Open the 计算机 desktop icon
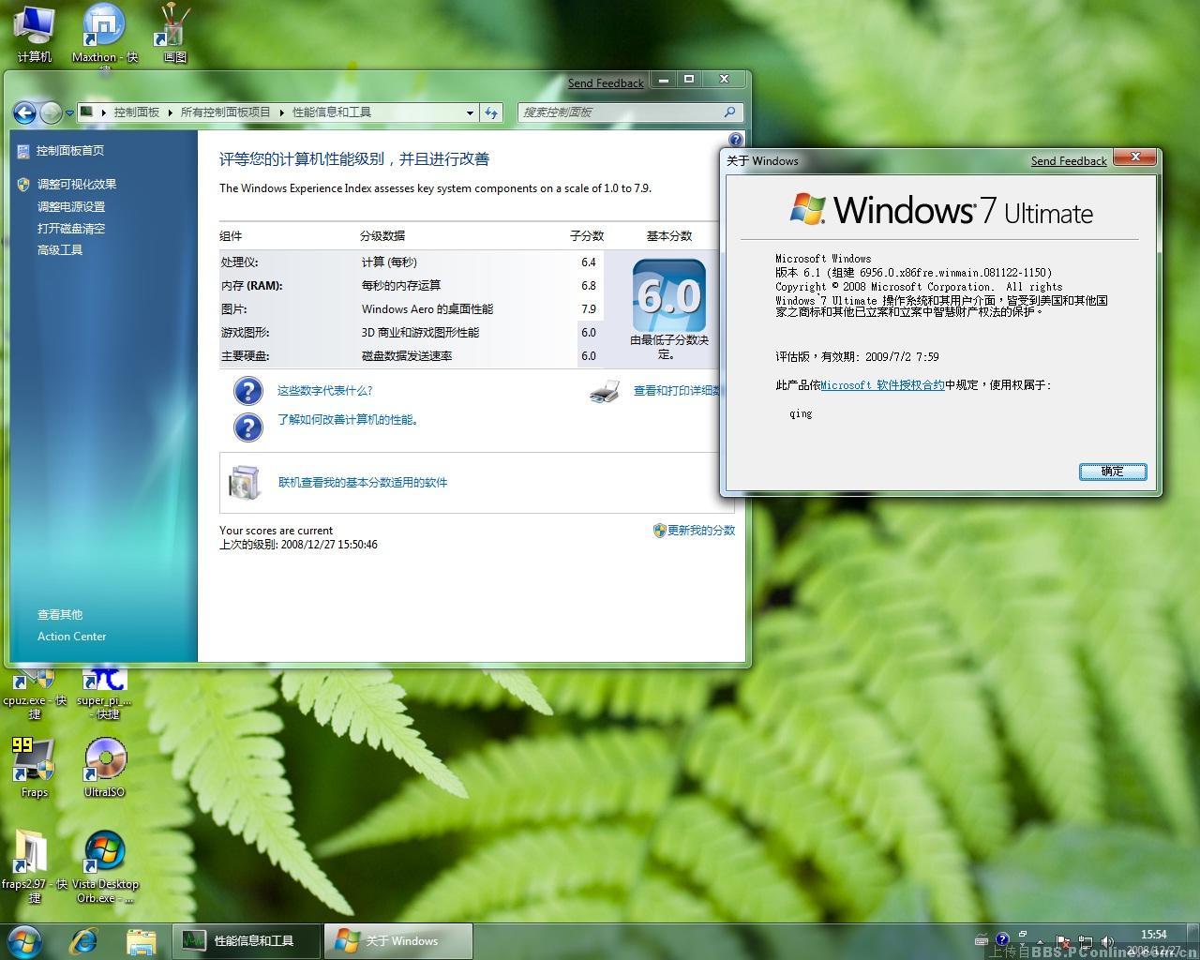 click(x=35, y=28)
